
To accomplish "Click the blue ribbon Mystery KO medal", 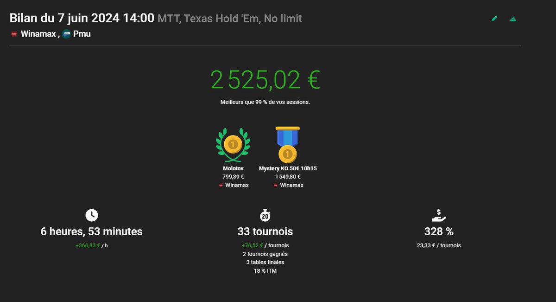I will click(288, 144).
